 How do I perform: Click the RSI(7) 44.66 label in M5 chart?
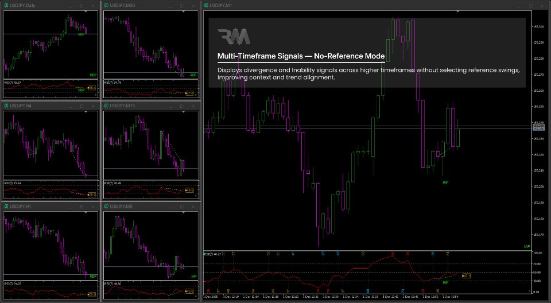(x=112, y=283)
